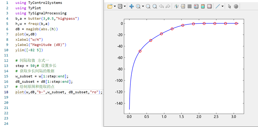Click the y-axis tick label -140
Image resolution: width=258 pixels, height=127 pixels.
pos(119,103)
